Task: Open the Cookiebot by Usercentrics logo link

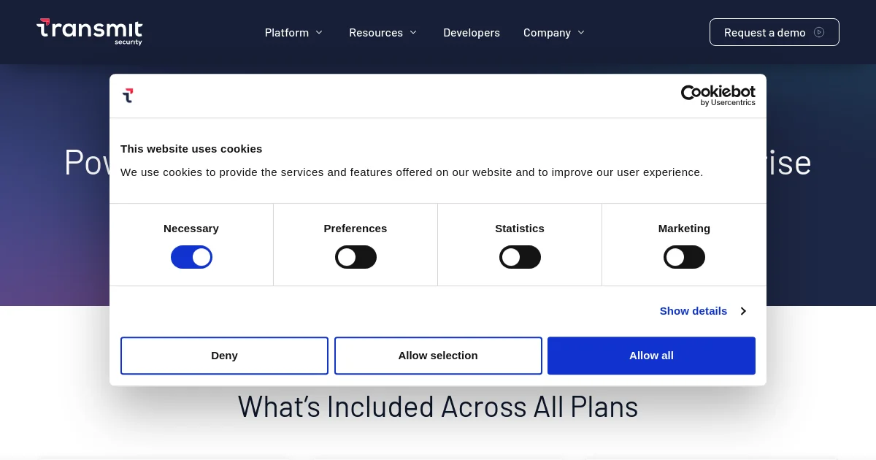Action: pos(718,96)
